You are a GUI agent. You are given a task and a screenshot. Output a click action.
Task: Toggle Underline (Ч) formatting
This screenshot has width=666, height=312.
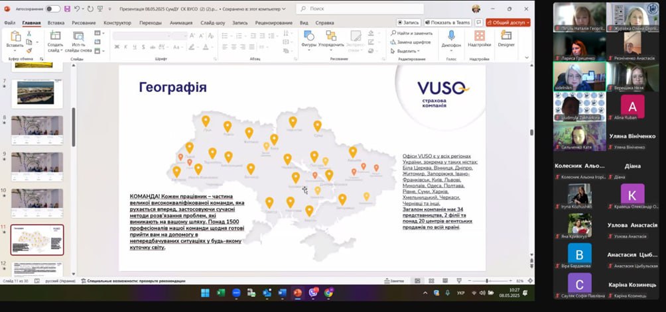(x=135, y=47)
